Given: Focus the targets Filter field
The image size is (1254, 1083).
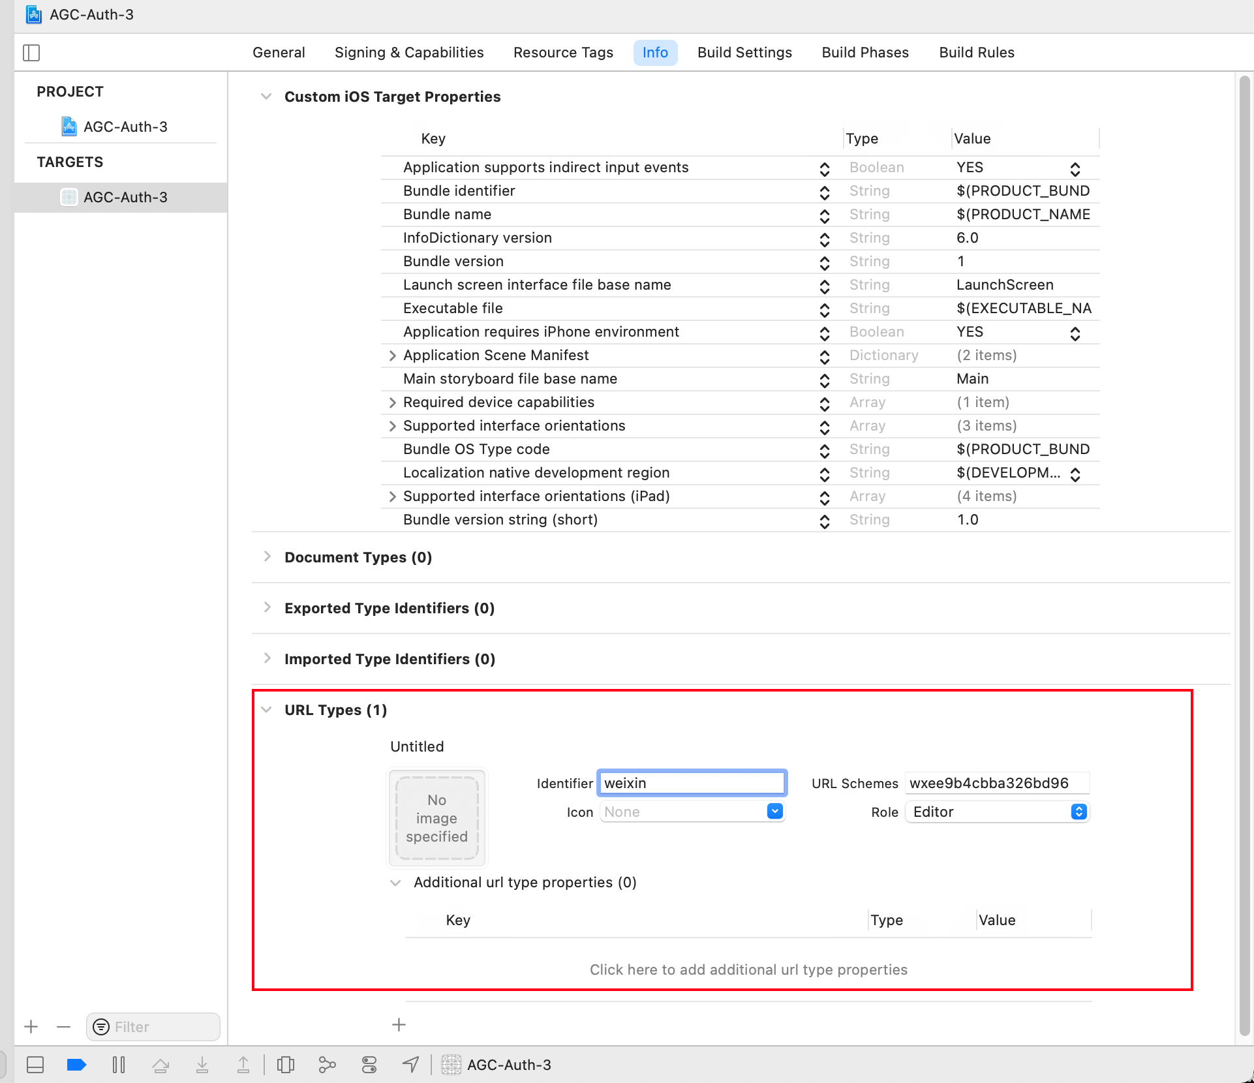Looking at the screenshot, I should [x=153, y=1027].
